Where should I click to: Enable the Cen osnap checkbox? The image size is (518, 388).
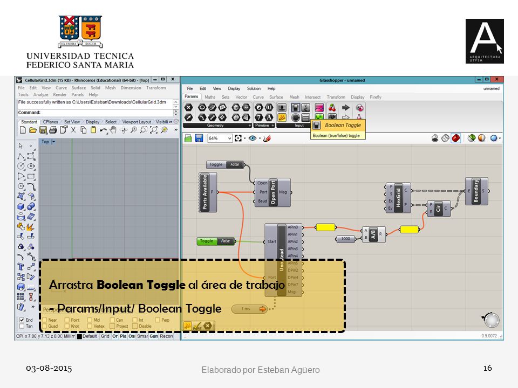click(112, 320)
